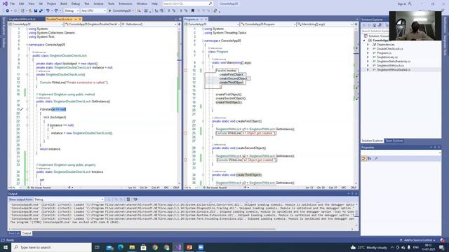Click the magnifier icon in the Search box
The height and width of the screenshot is (252, 449).
(x=210, y=3)
